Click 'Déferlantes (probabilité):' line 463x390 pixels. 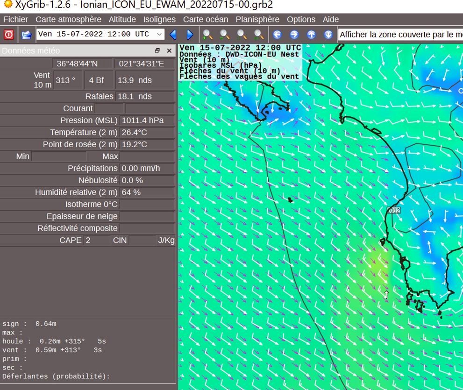click(56, 376)
